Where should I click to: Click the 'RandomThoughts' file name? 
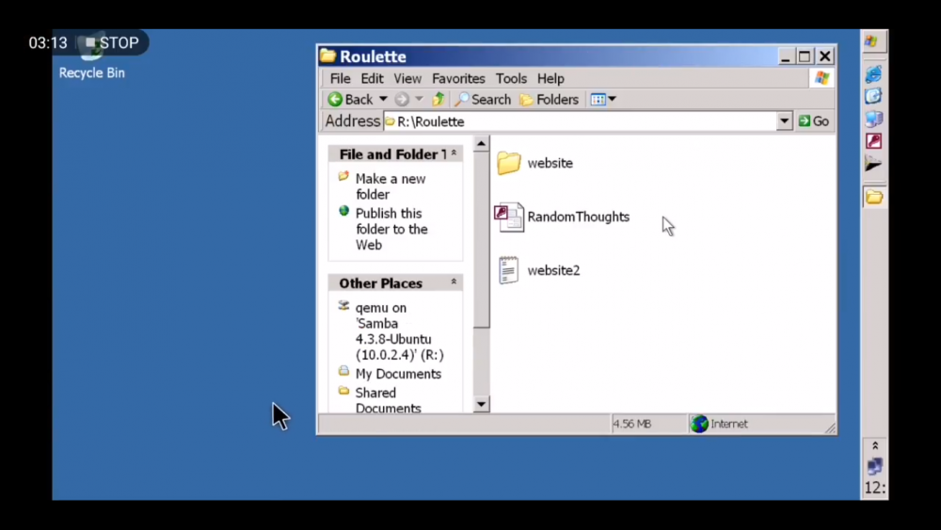[x=579, y=217]
